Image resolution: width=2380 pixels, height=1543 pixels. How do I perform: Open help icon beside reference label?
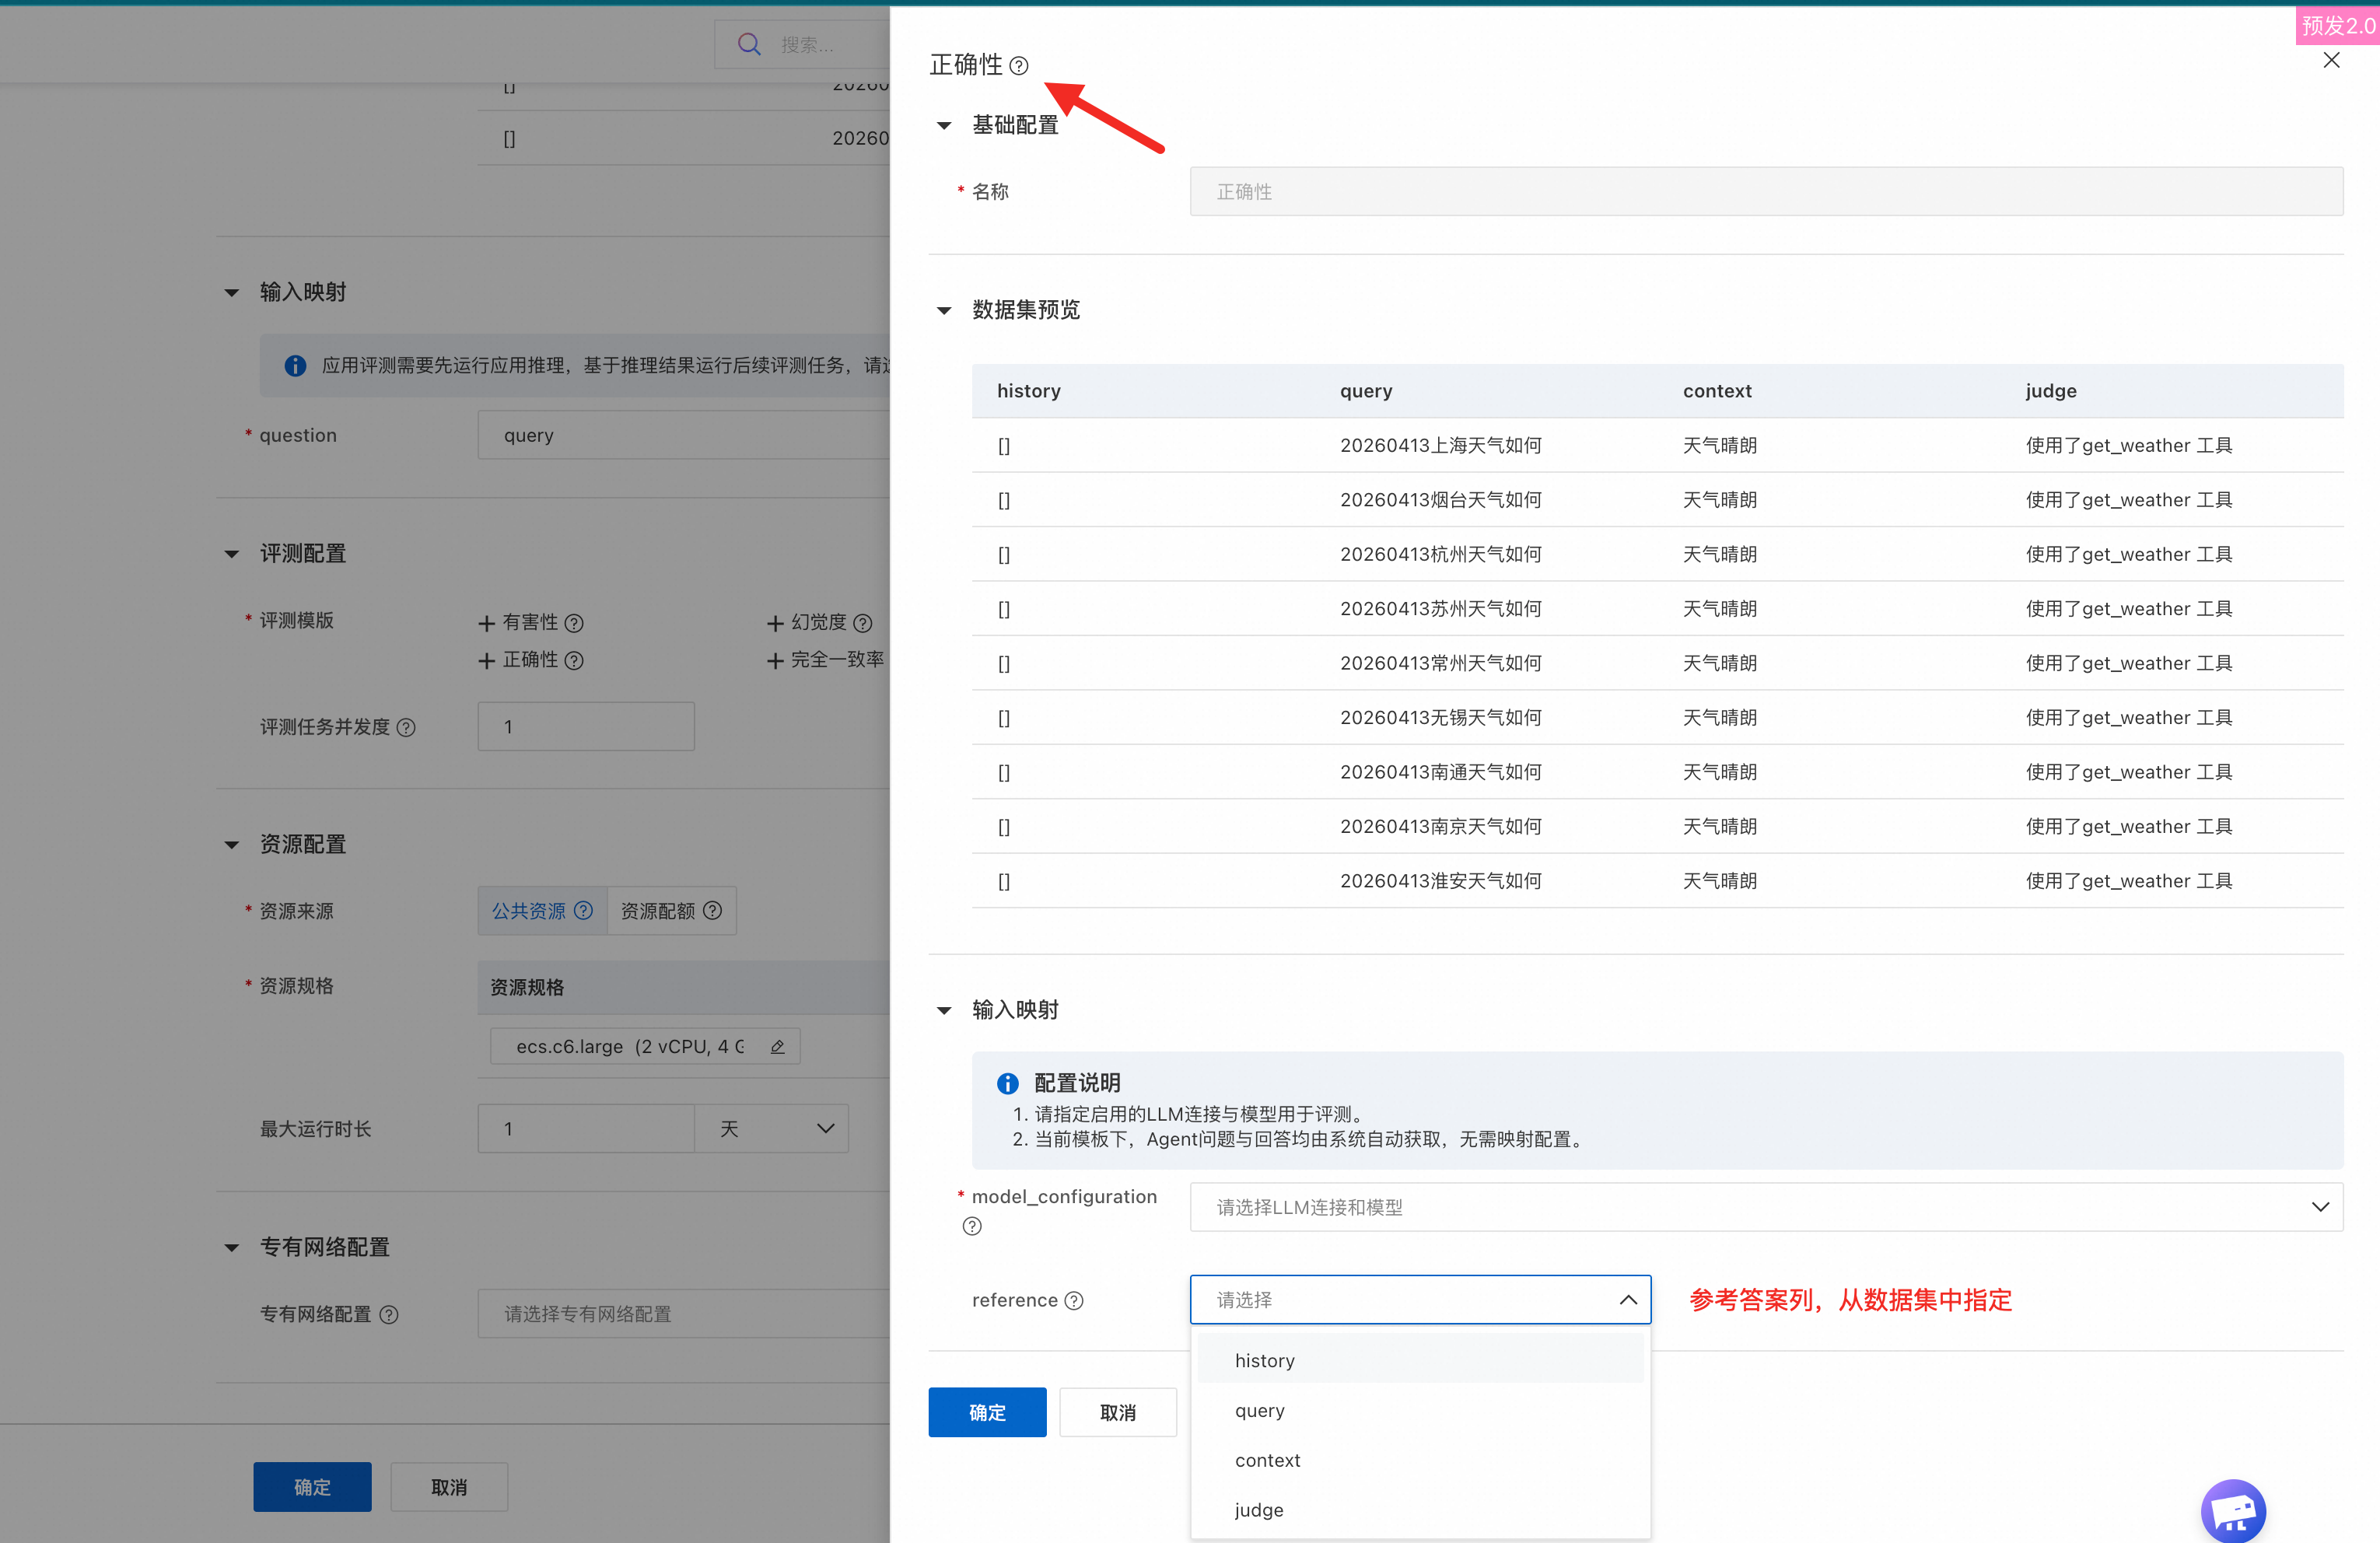pos(1074,1300)
